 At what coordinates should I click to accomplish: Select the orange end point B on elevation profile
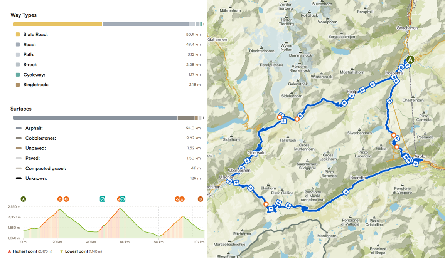200,199
